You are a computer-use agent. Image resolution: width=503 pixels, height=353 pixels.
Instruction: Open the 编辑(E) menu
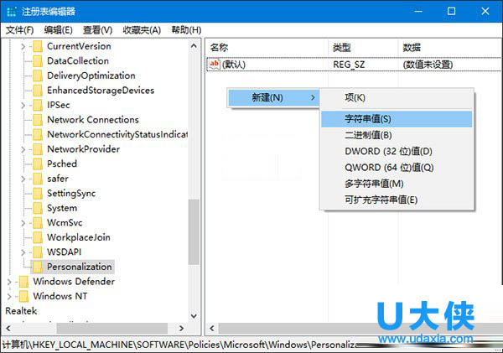tap(59, 30)
